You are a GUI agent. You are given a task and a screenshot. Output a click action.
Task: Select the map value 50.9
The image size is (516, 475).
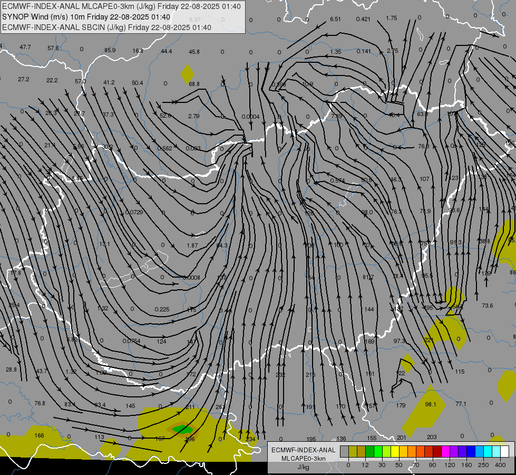[x=366, y=180]
